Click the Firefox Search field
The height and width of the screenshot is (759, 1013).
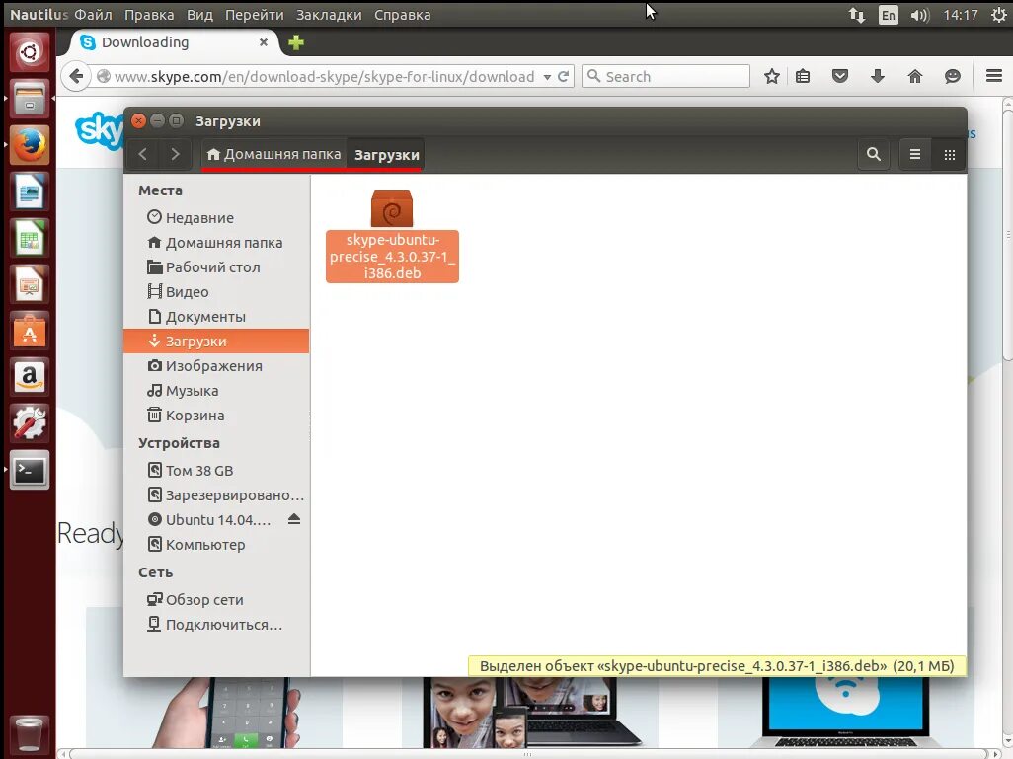click(665, 76)
